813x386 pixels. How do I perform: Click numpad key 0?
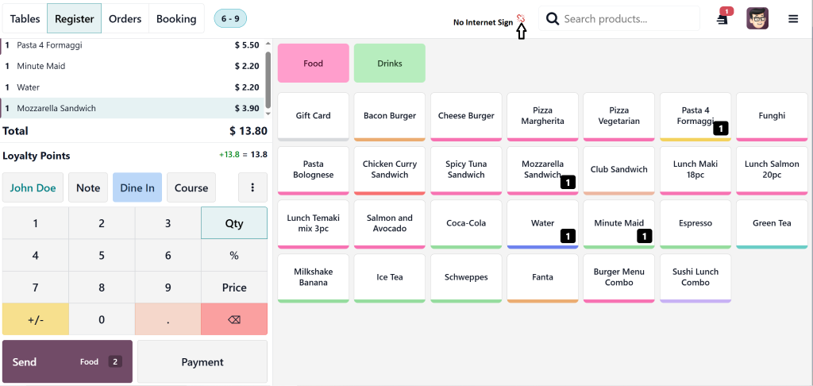click(102, 319)
